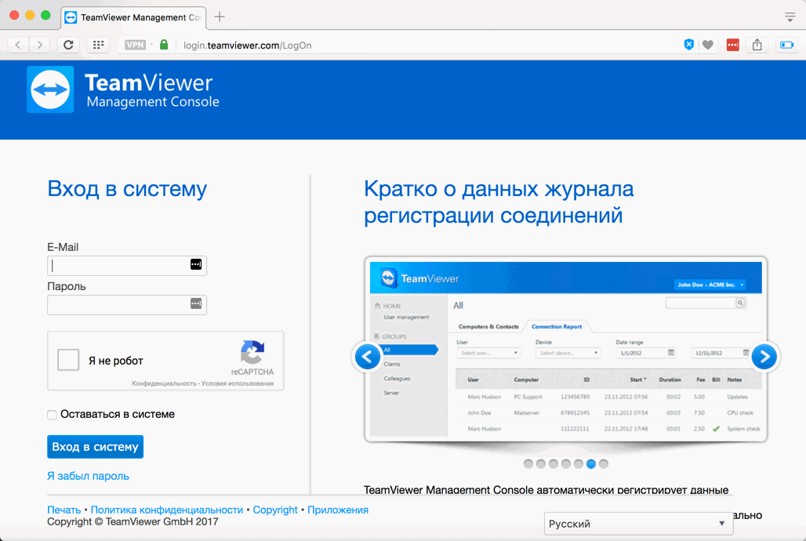This screenshot has height=541, width=806.
Task: Open a new tab with plus button
Action: [220, 17]
